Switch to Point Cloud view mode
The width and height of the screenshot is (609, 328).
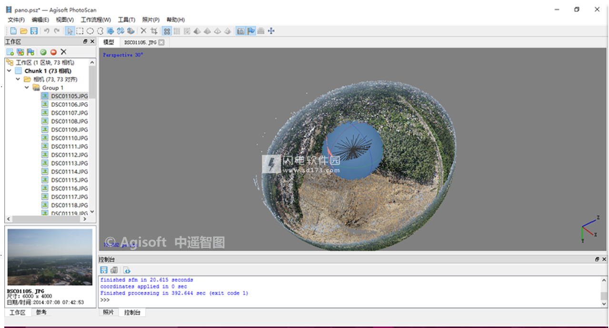[x=167, y=31]
